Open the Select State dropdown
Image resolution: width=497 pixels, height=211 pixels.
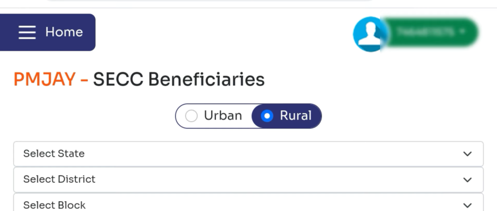(248, 154)
